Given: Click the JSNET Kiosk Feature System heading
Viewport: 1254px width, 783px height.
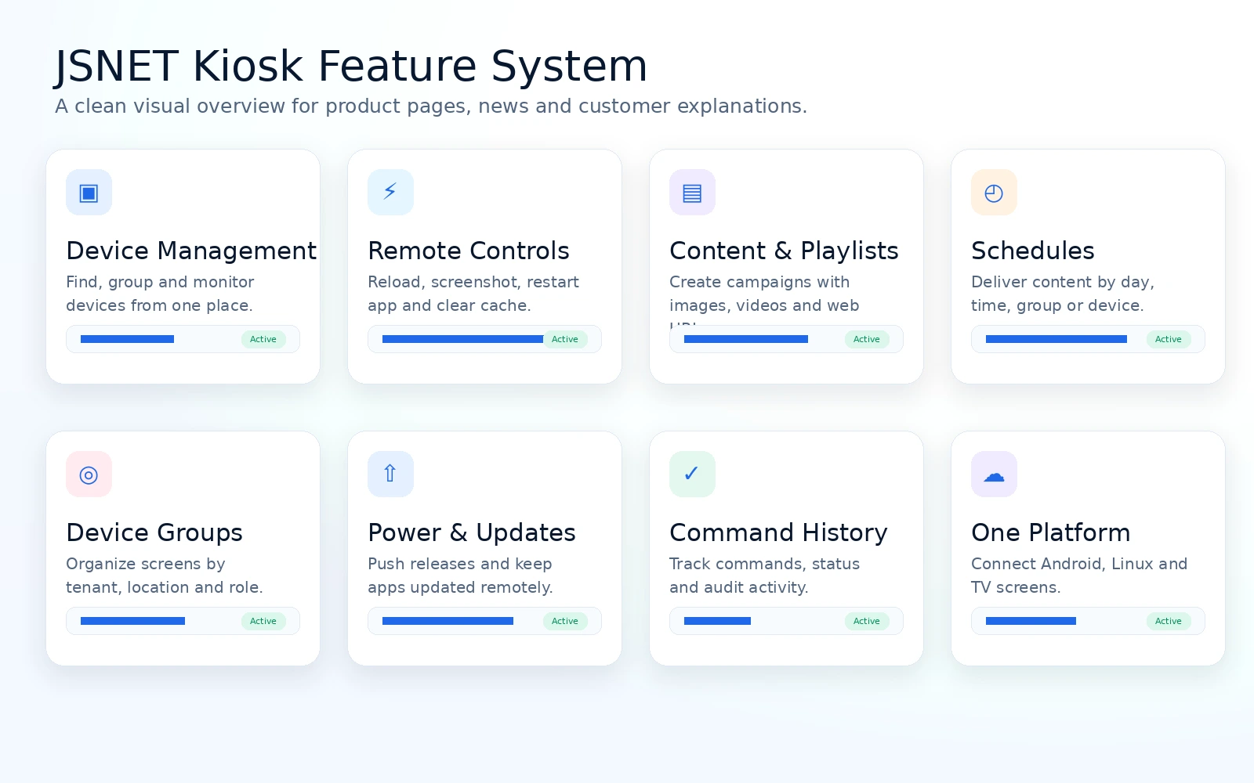Looking at the screenshot, I should click(351, 66).
